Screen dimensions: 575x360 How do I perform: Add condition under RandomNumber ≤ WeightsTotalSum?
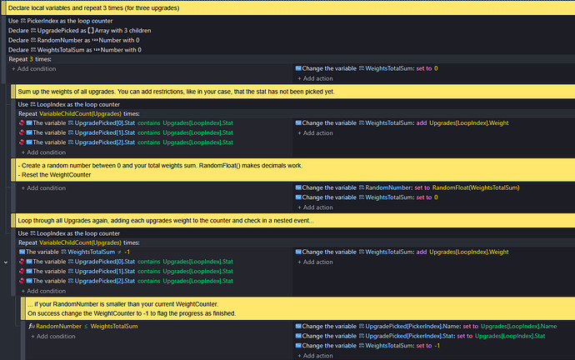coord(52,336)
